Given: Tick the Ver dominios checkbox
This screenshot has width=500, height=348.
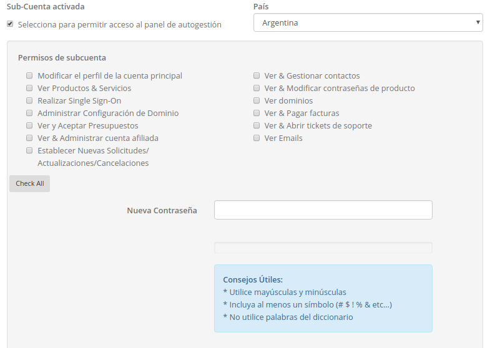Looking at the screenshot, I should (x=257, y=100).
